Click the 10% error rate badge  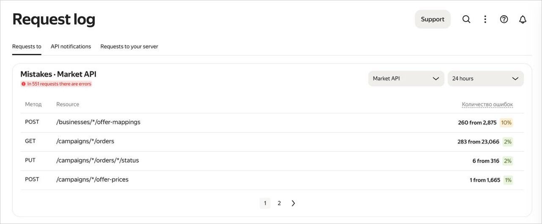point(506,123)
